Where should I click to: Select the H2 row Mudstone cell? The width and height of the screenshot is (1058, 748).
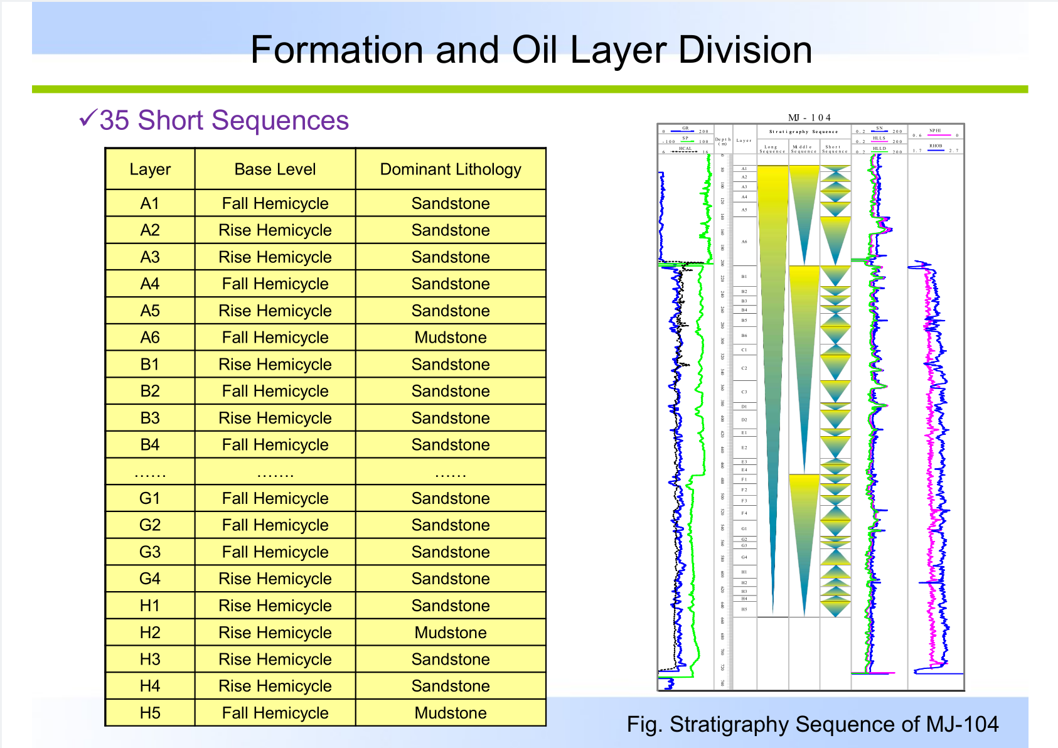point(451,633)
